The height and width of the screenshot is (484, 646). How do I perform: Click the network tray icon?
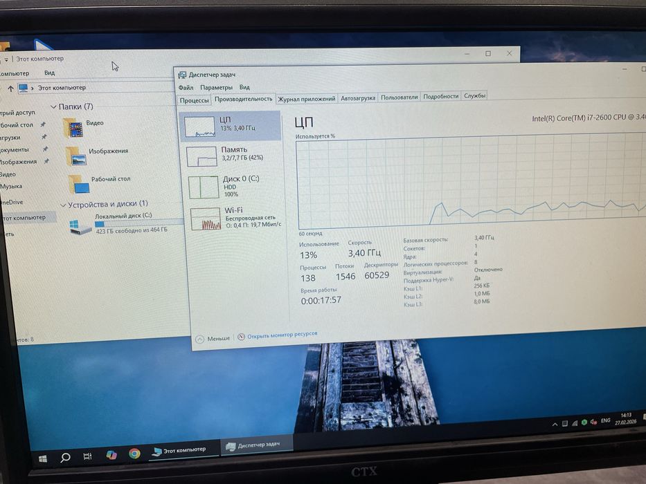574,423
